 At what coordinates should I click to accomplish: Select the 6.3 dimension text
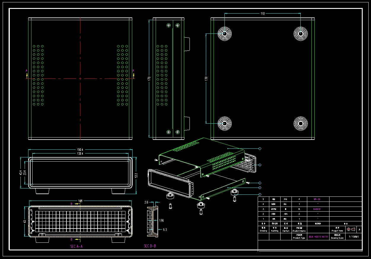(x=165, y=229)
